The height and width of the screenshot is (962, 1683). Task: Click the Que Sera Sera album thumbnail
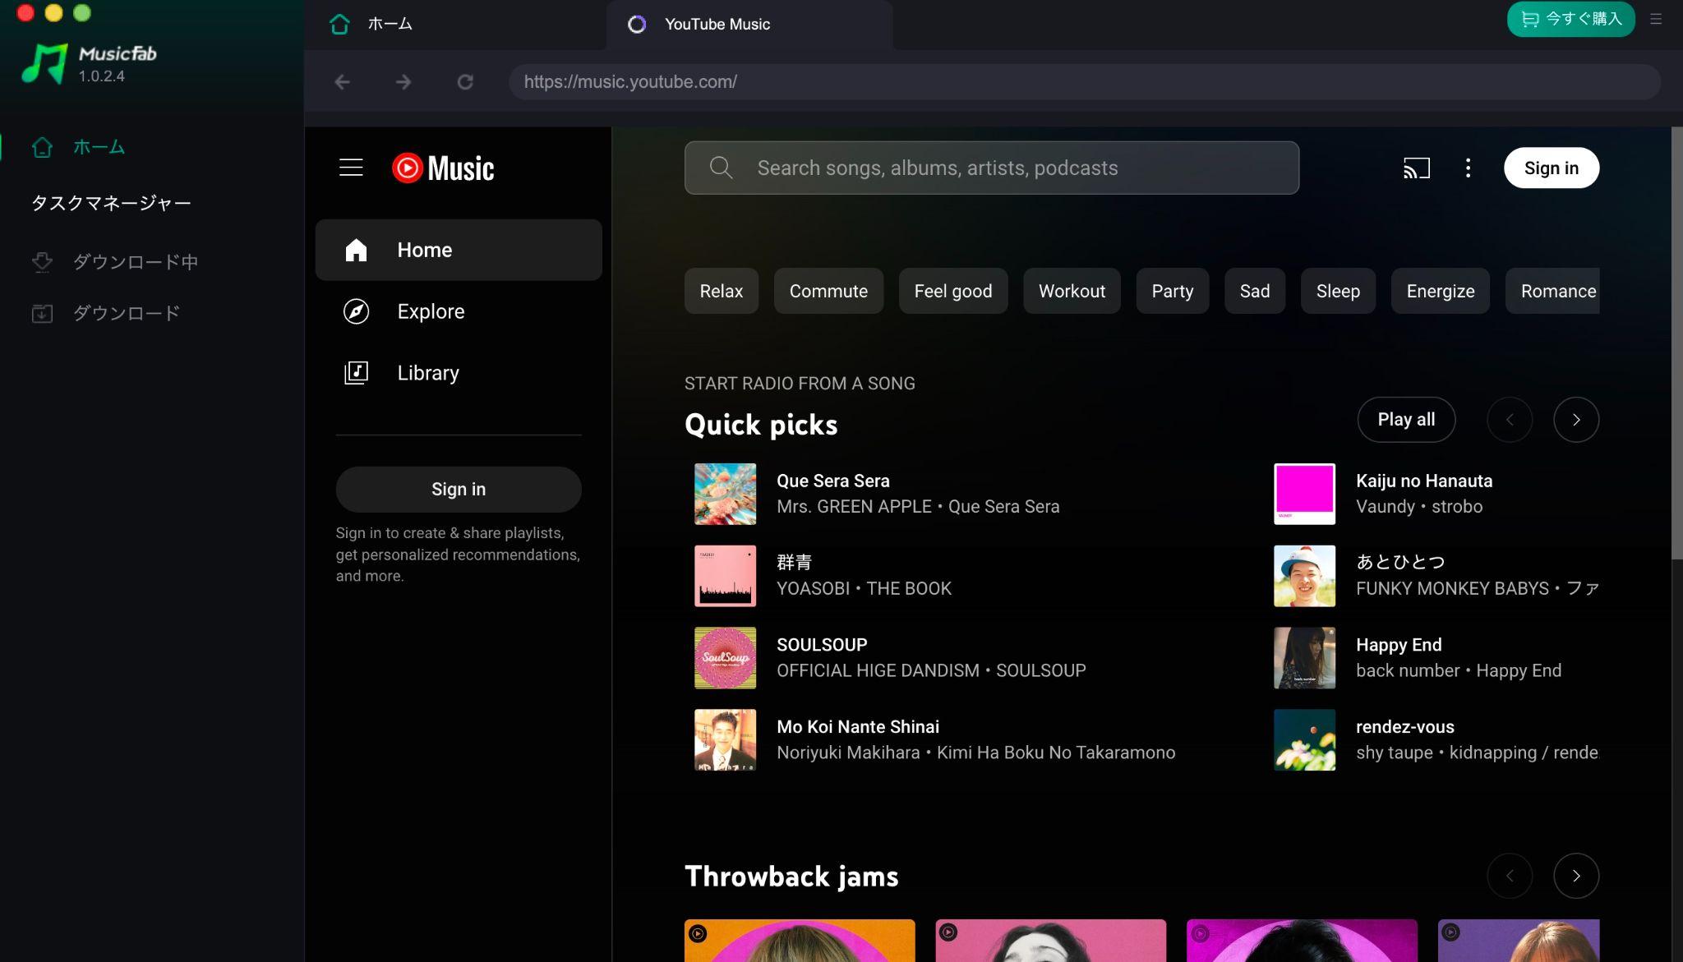pyautogui.click(x=725, y=494)
